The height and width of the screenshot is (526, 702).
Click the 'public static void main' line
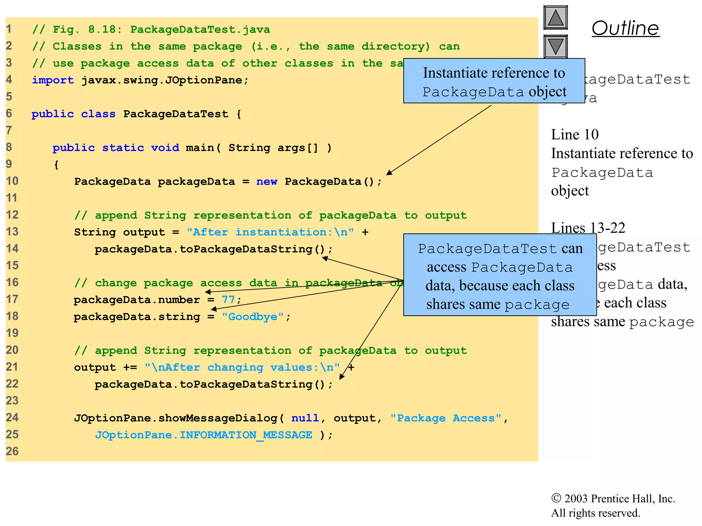[x=192, y=148]
